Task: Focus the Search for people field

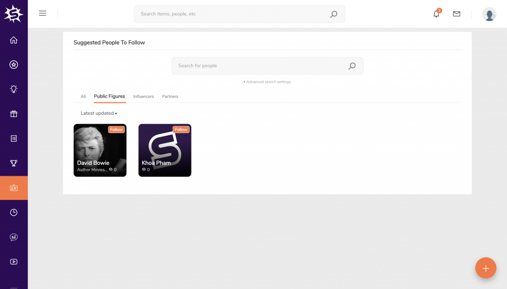Action: coord(267,66)
